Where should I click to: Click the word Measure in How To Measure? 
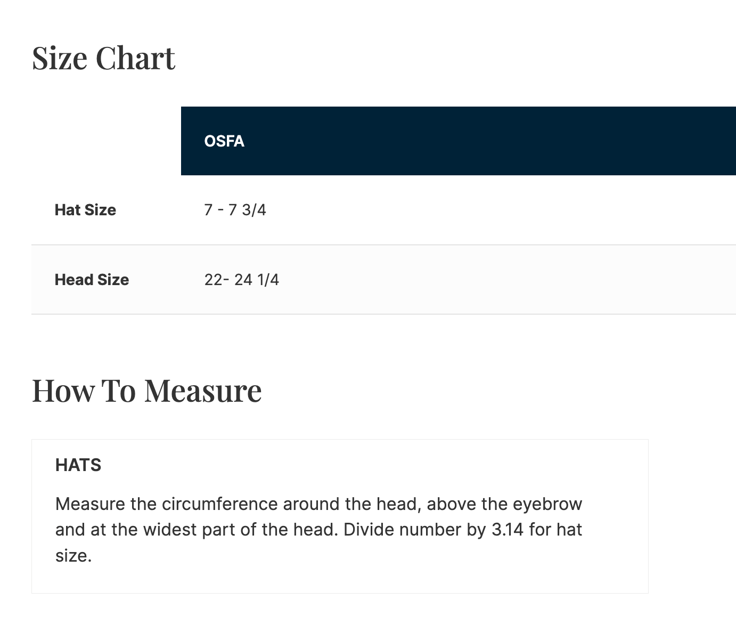(x=203, y=390)
